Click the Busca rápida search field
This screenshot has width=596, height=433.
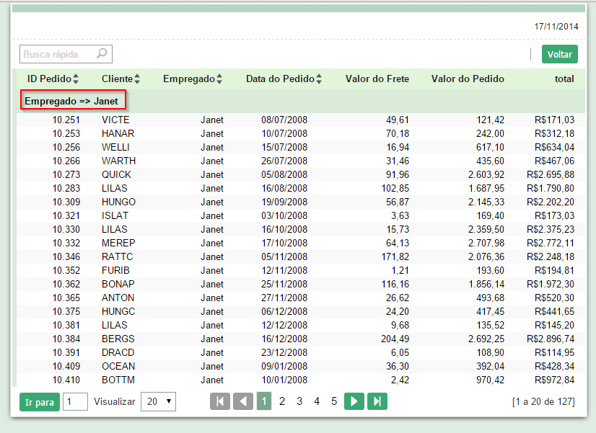click(58, 54)
